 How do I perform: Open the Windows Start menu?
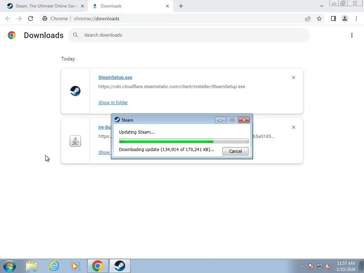[10, 266]
